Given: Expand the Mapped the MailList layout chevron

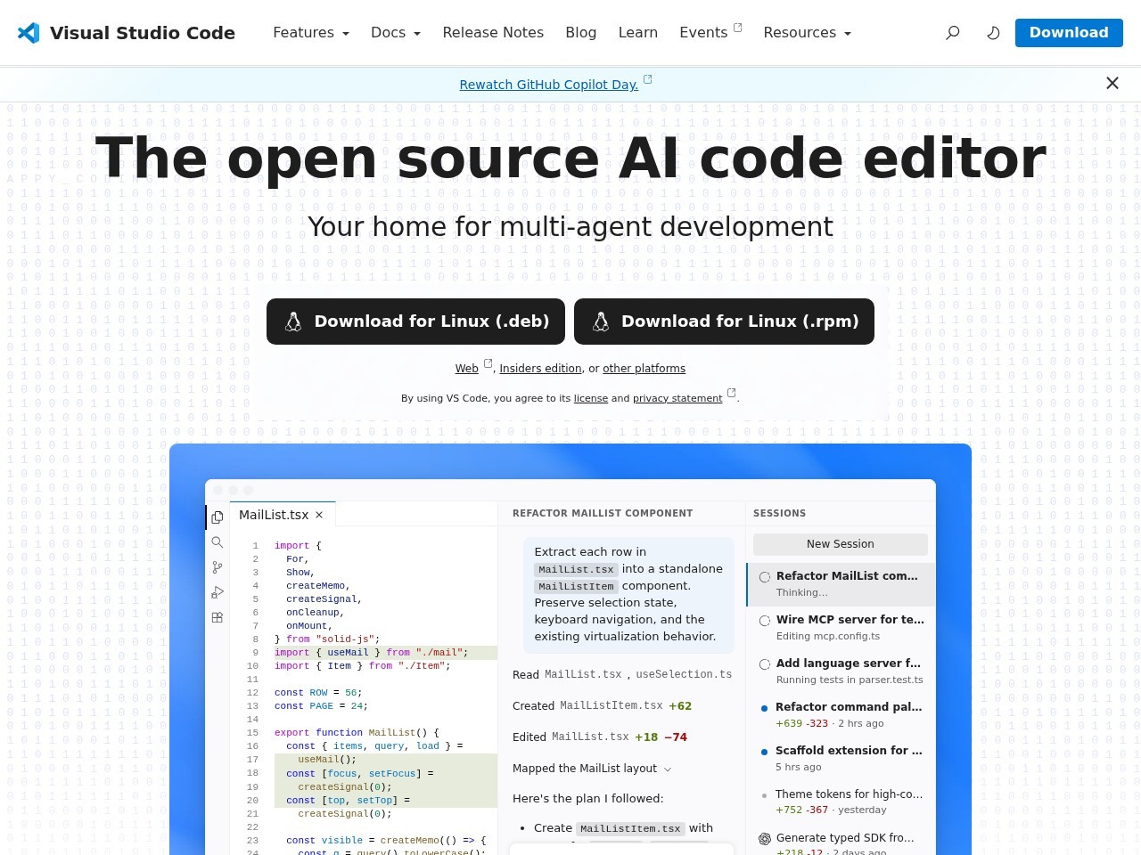Looking at the screenshot, I should [668, 769].
